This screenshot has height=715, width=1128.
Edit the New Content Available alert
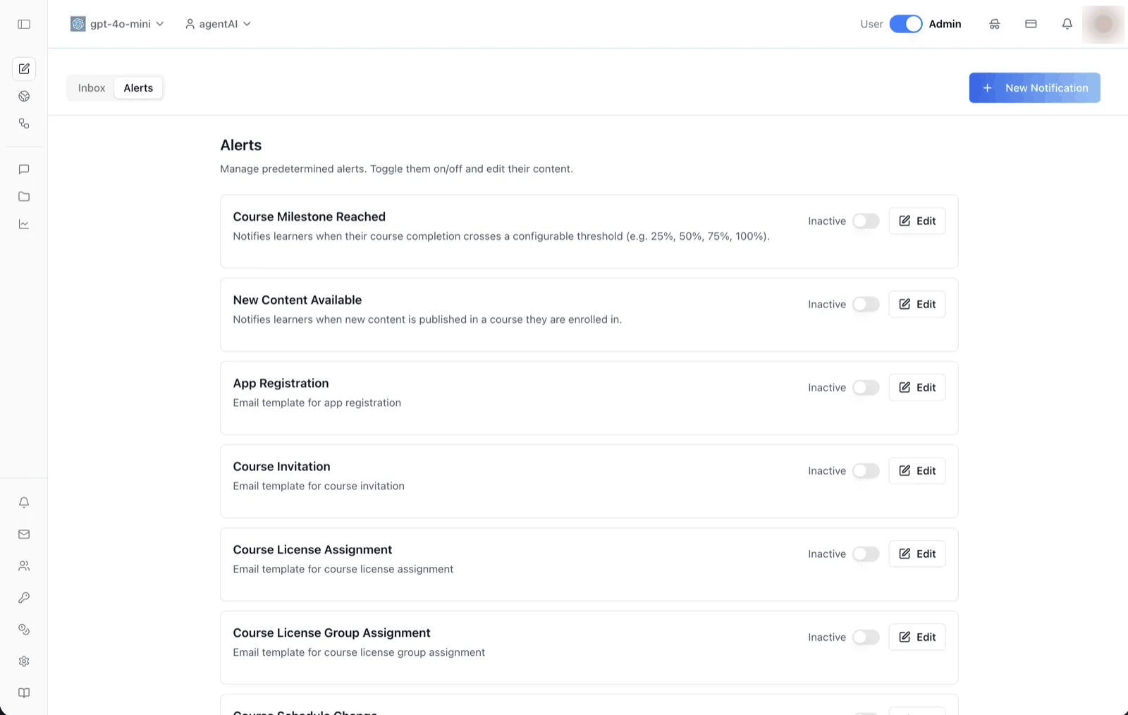coord(917,305)
